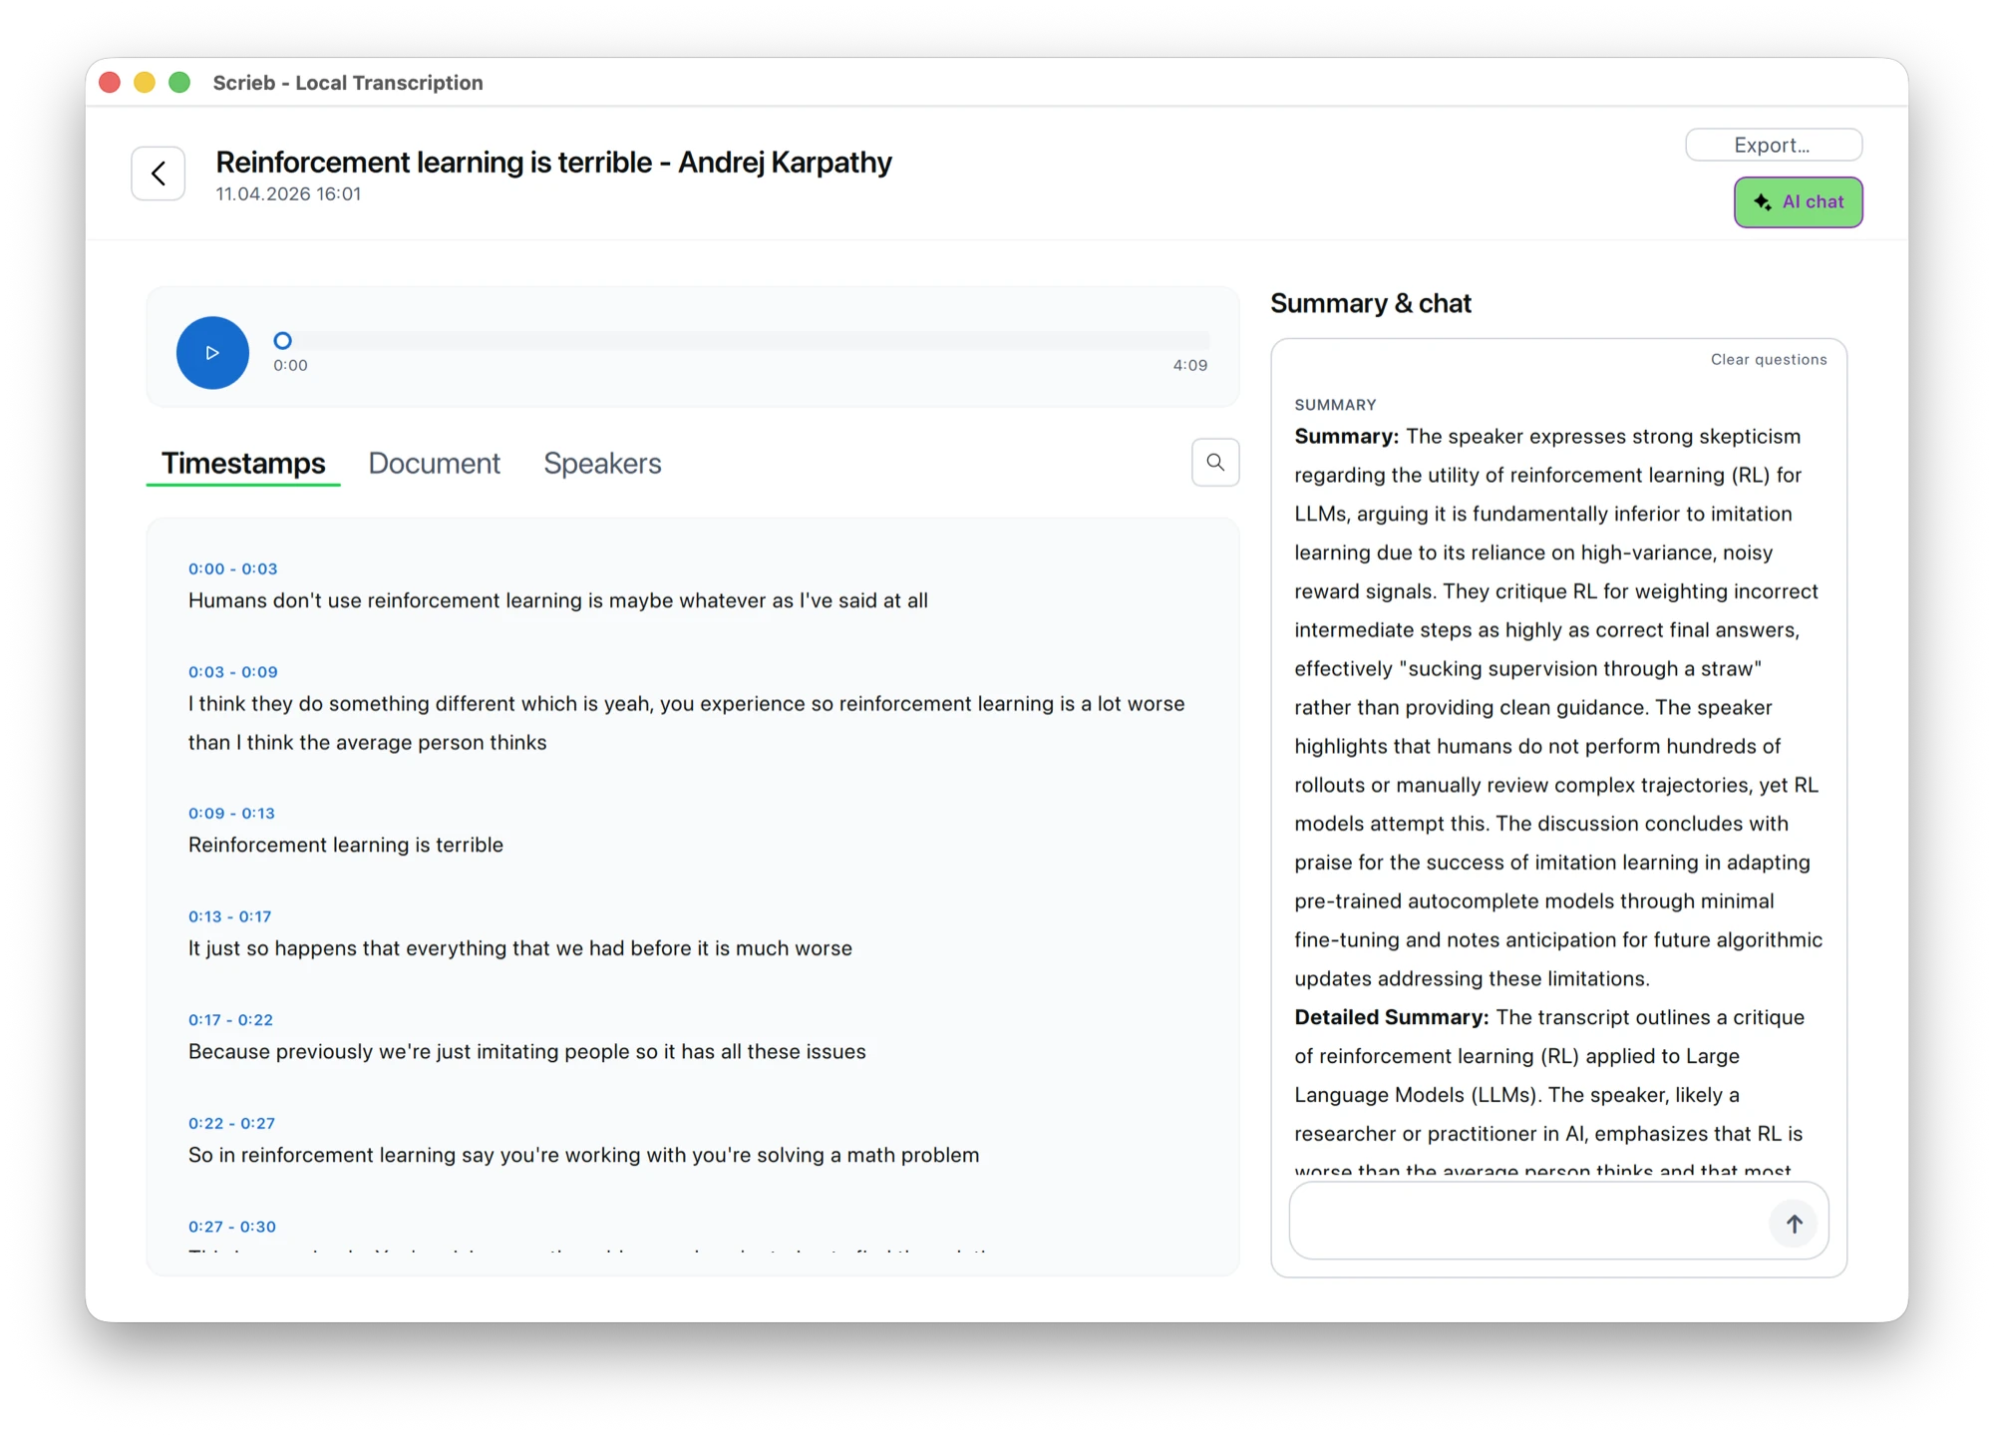The image size is (1994, 1435).
Task: Select line starting "Because previously we're just imitating"
Action: click(x=527, y=1052)
